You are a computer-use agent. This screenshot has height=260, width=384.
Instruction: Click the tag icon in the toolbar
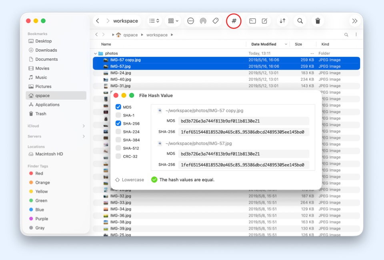216,21
